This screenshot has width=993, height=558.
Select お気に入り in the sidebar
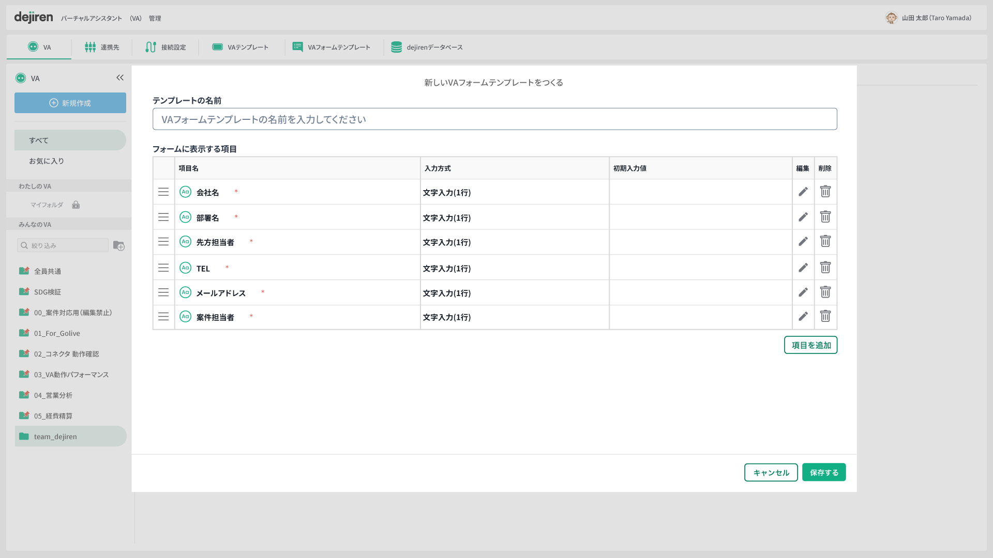pos(47,161)
